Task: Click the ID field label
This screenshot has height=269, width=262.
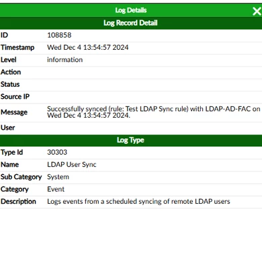Action: [x=4, y=35]
